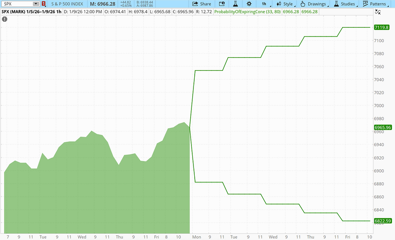The width and height of the screenshot is (395, 240).
Task: Open chart settings gear icon
Action: (249, 4)
